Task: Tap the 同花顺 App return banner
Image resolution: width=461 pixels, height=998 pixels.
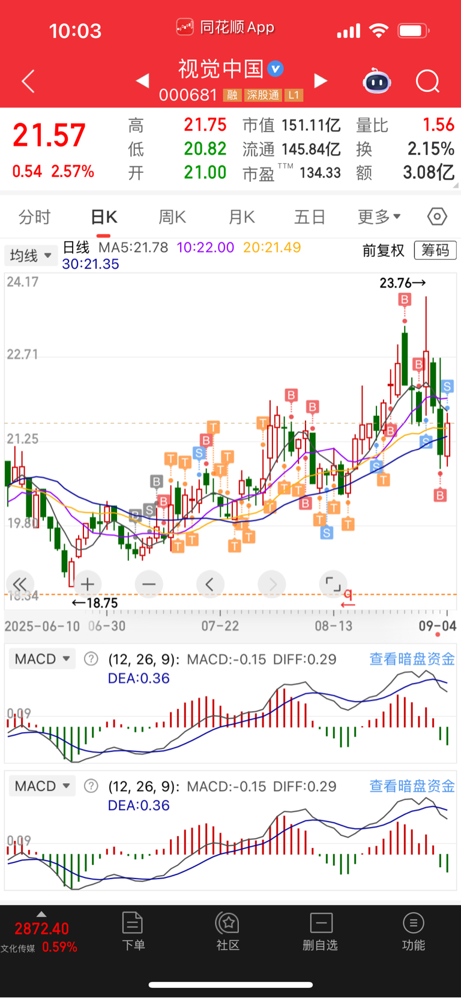Action: pos(226,27)
